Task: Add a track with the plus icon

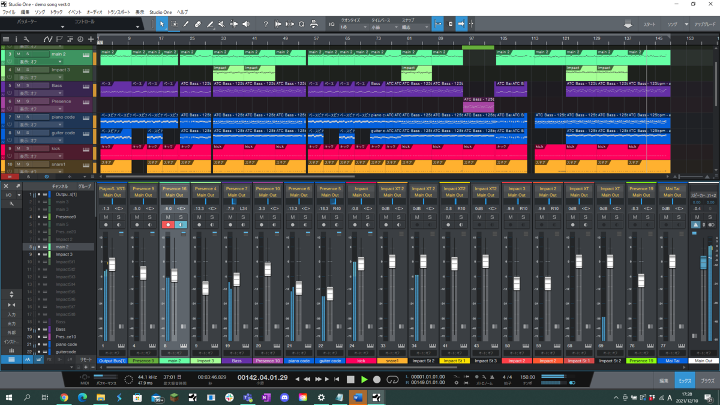Action: (91, 40)
